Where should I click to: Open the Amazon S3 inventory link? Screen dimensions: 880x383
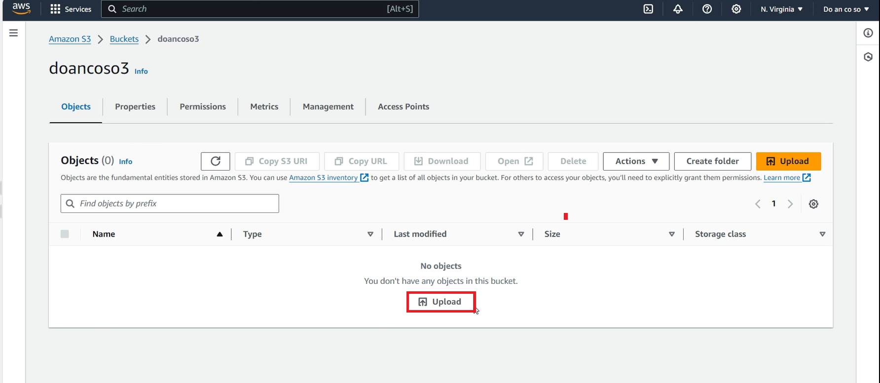324,177
